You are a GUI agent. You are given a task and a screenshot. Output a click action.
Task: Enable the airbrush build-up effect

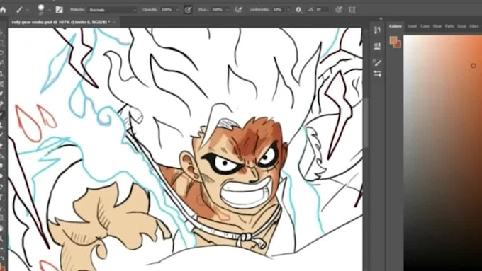[x=238, y=10]
